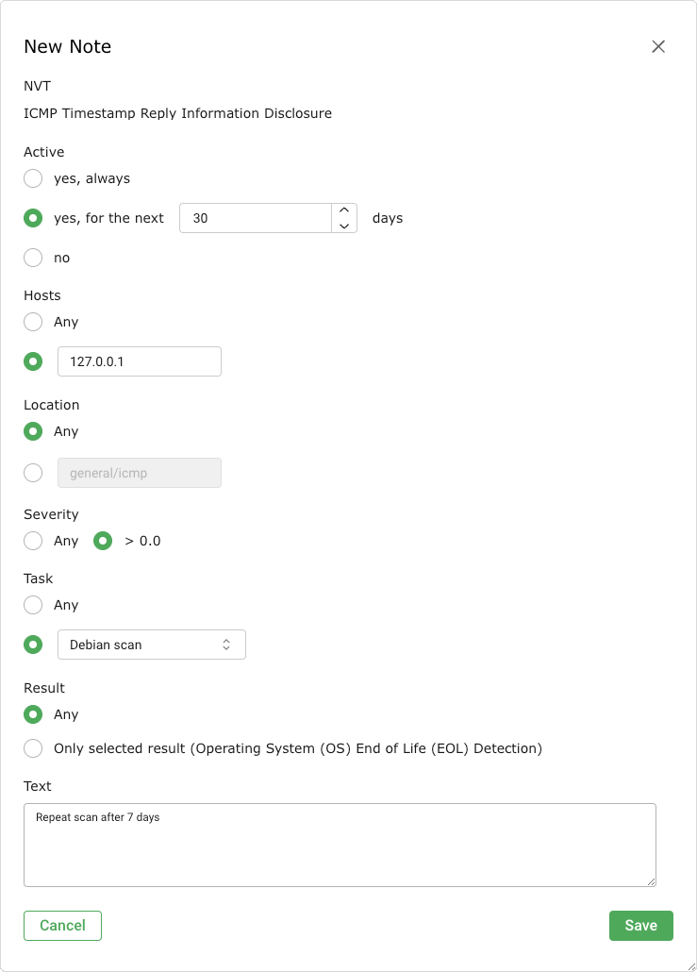The height and width of the screenshot is (972, 697).
Task: Choose 'Any' under Task
Action: (x=33, y=605)
